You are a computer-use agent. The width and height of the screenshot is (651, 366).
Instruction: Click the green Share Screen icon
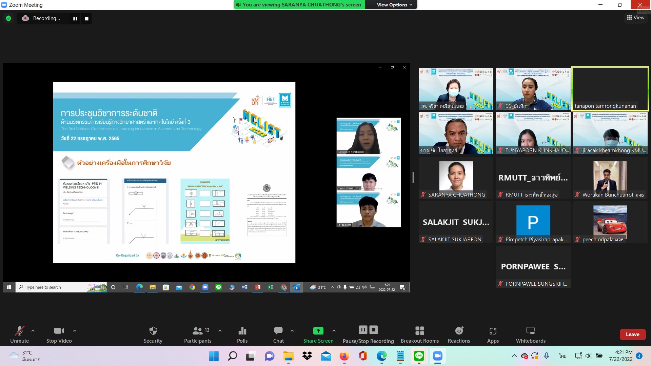318,331
